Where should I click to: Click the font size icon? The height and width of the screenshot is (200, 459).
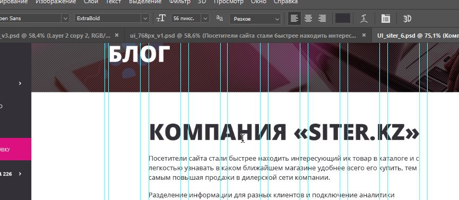161,19
